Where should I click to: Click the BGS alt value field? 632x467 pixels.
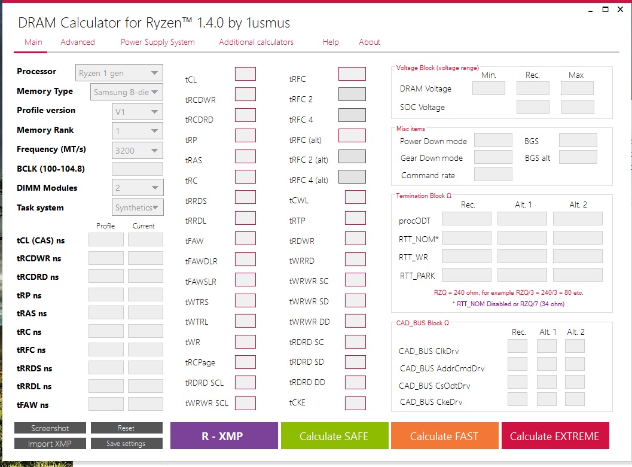578,157
